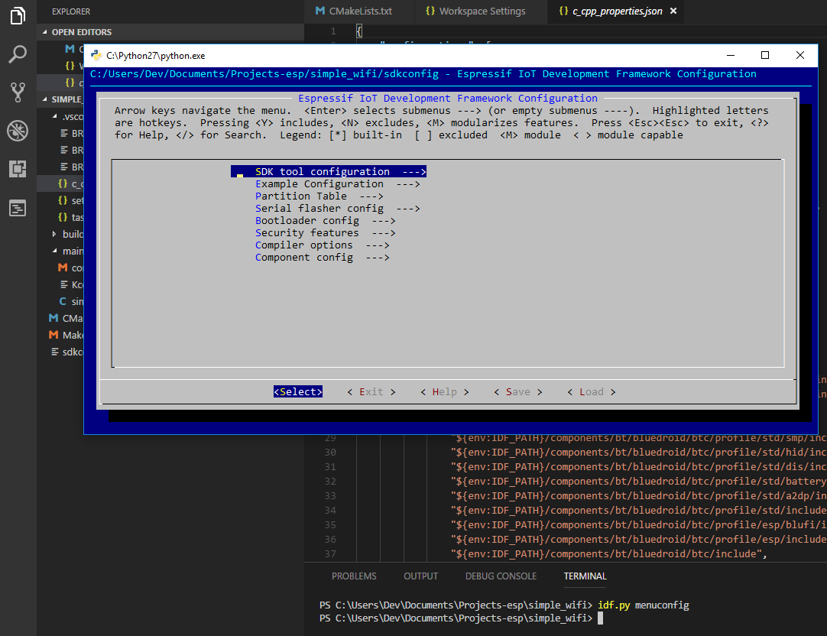Open the Explorer view in activity bar
The width and height of the screenshot is (827, 636).
tap(18, 16)
